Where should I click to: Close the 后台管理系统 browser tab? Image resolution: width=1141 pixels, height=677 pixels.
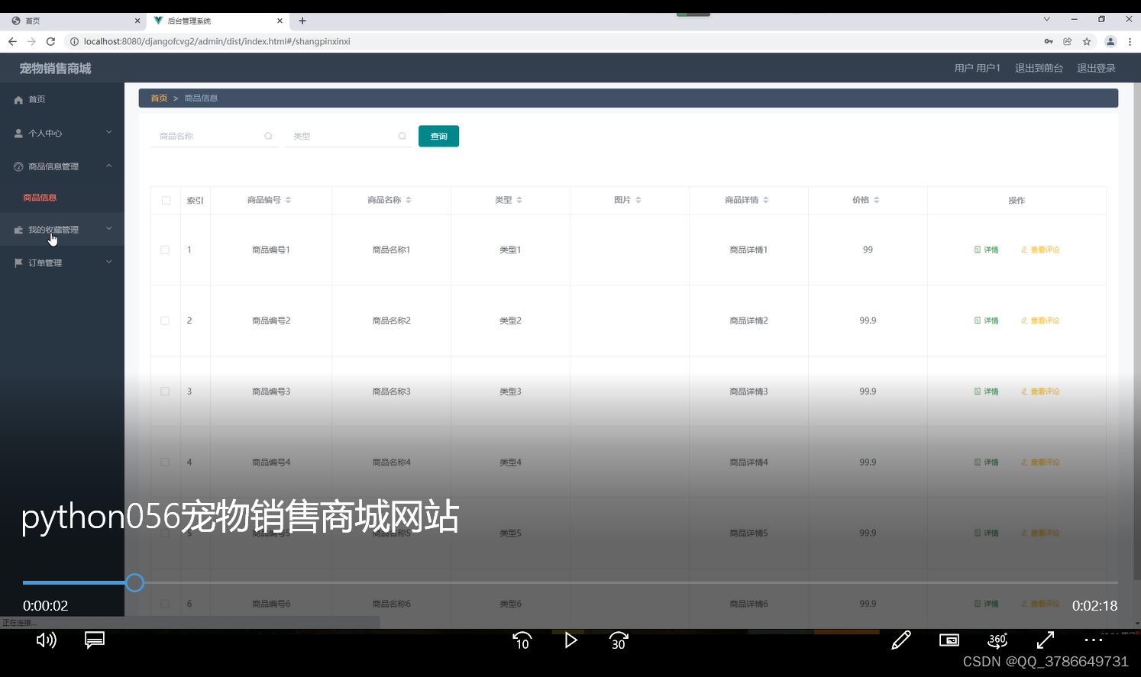pos(280,21)
